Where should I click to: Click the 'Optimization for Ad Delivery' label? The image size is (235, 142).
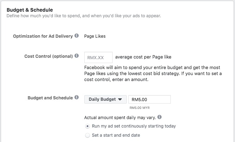(43, 36)
